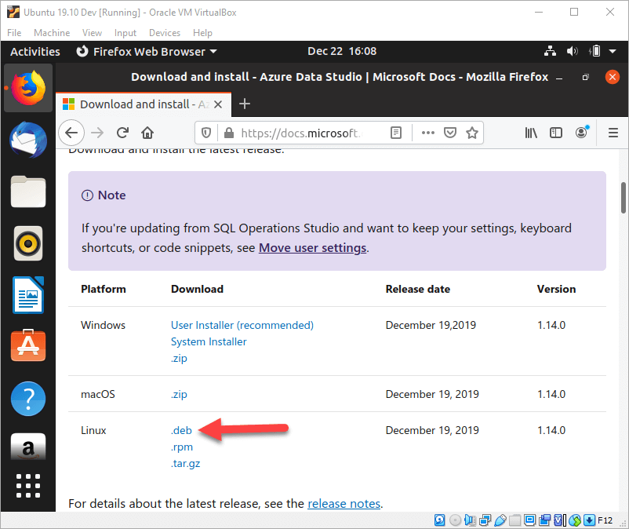Open the network status indicator
The width and height of the screenshot is (629, 529).
[550, 51]
